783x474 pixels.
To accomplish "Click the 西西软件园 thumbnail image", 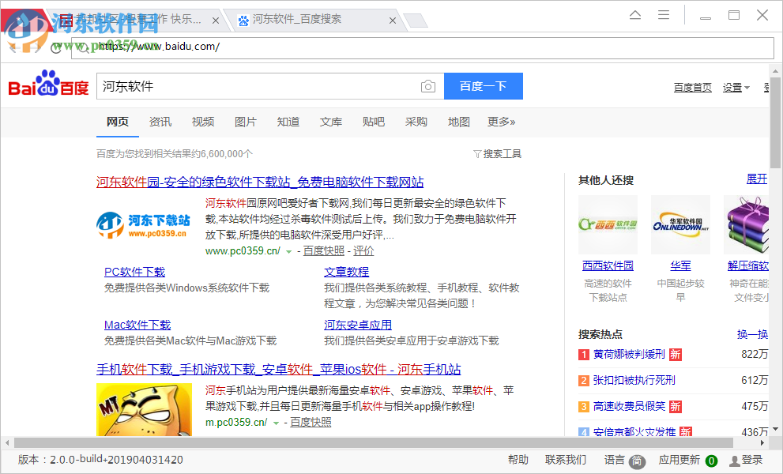I will coord(608,225).
